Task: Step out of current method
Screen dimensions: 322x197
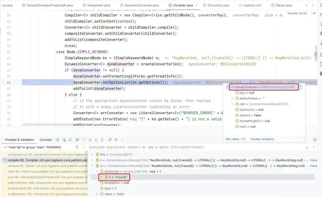Action: 102,140
